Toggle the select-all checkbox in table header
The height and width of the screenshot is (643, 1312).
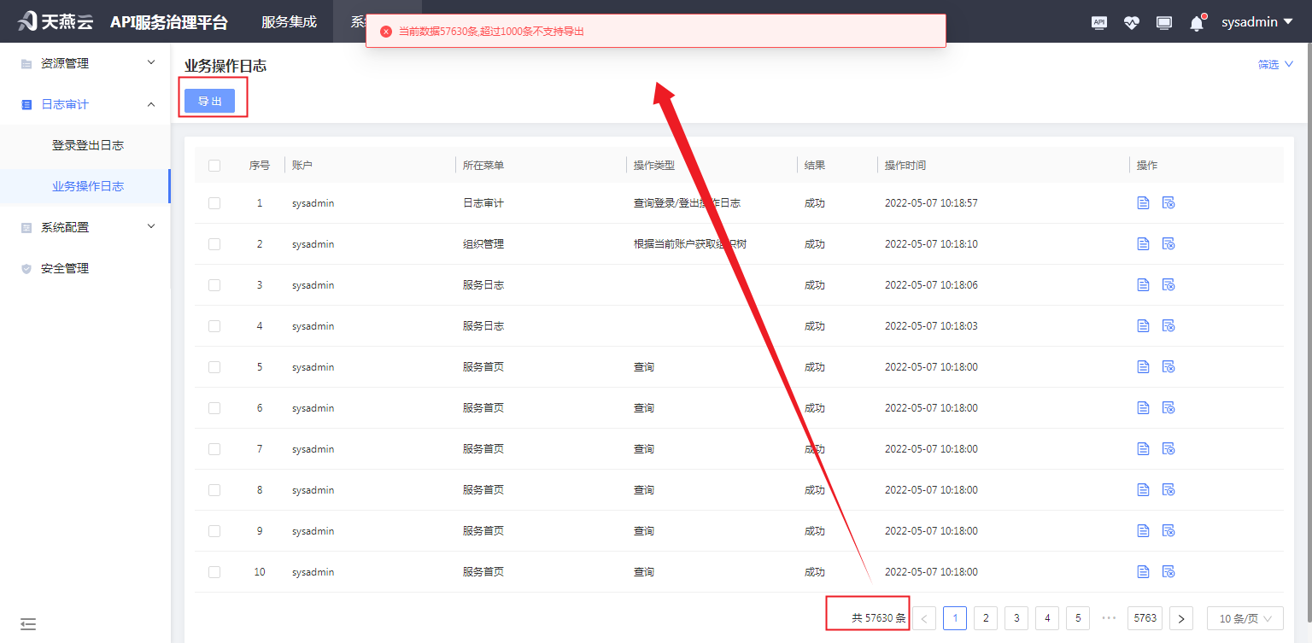[x=214, y=166]
